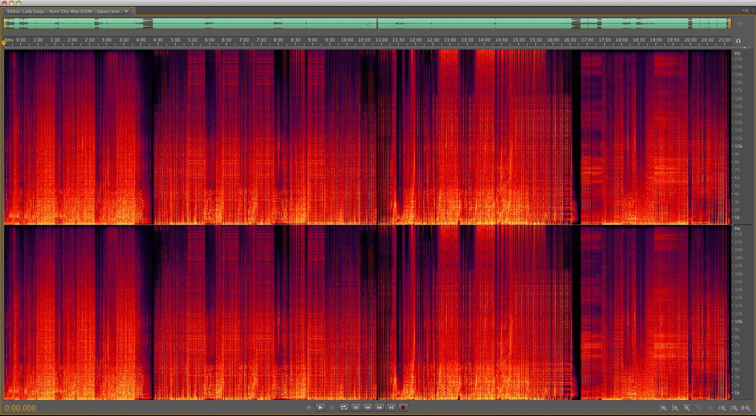Zoom to selection icon
The image size is (756, 416).
746,408
